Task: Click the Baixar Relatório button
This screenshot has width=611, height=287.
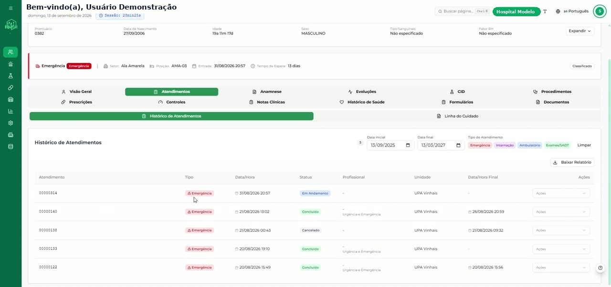Action: (x=572, y=163)
